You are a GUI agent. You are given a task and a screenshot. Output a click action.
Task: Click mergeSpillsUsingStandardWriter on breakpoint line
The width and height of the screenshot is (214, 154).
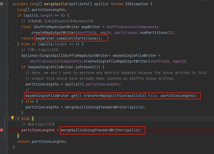(x=92, y=130)
